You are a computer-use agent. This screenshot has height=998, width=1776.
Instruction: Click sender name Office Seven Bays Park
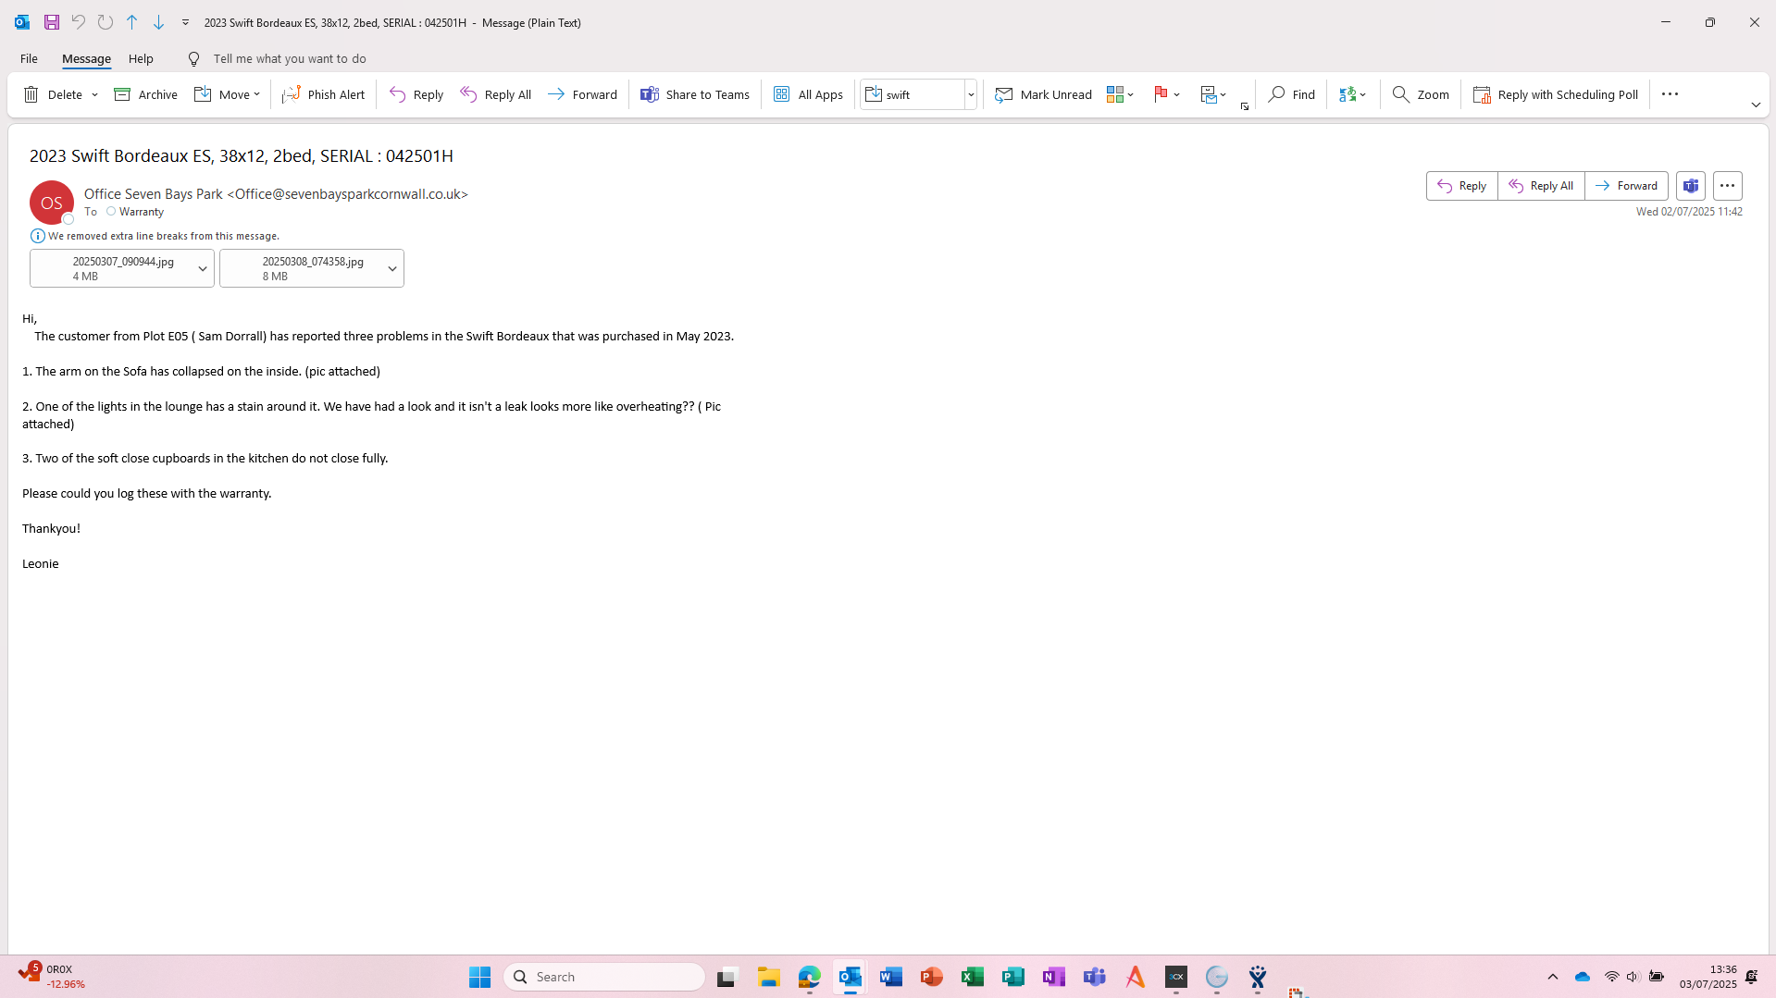coord(154,194)
